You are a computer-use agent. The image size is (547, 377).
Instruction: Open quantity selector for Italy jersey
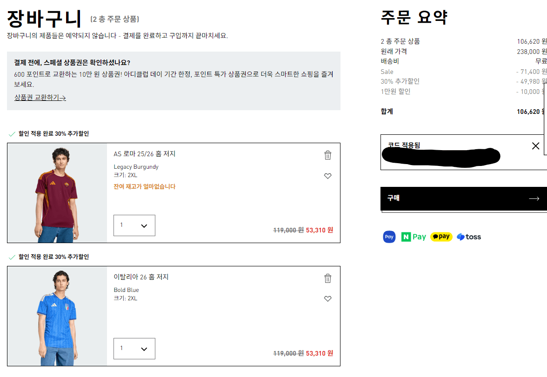point(134,348)
